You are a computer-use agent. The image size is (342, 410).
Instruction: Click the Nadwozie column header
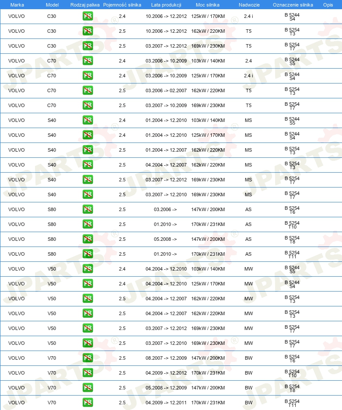pos(249,5)
